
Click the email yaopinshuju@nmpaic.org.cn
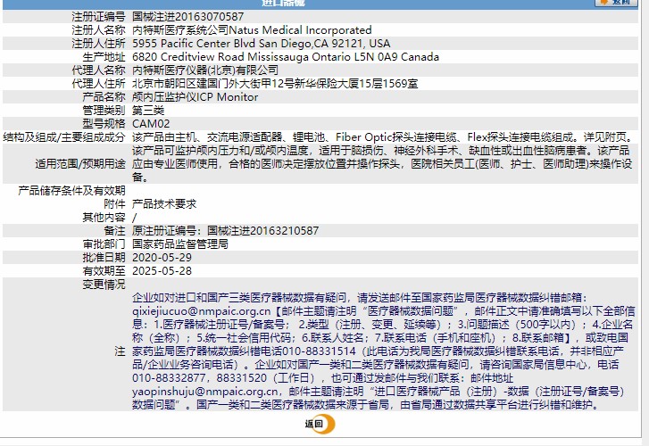(205, 392)
